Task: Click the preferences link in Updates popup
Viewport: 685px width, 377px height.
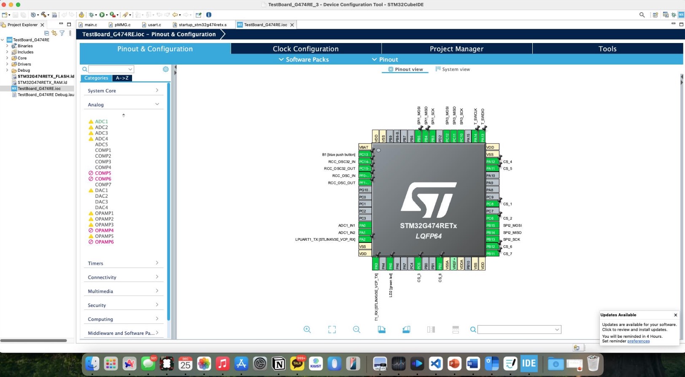Action: pyautogui.click(x=638, y=341)
